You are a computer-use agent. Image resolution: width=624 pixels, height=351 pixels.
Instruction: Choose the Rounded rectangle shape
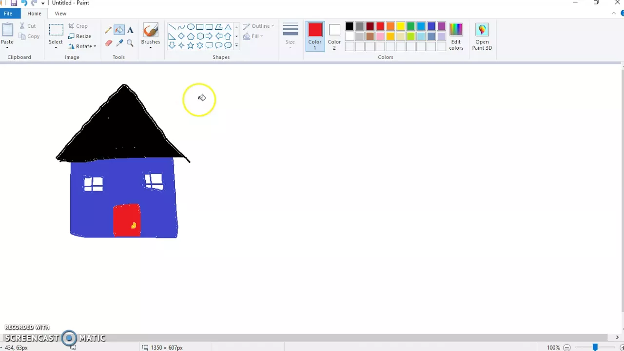point(209,27)
